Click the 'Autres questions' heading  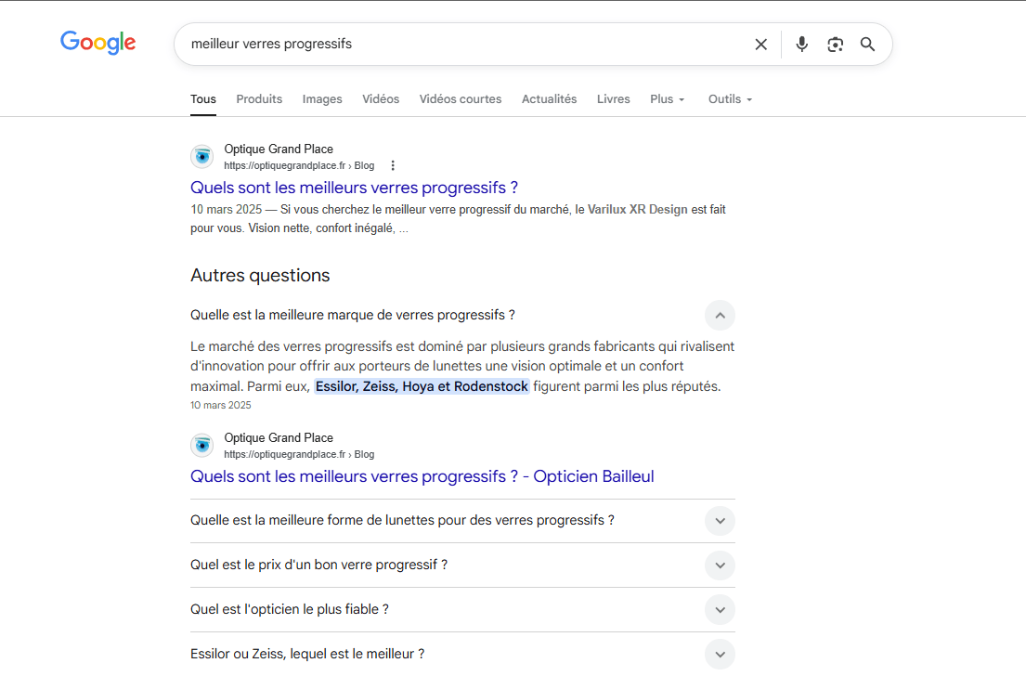point(260,276)
